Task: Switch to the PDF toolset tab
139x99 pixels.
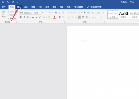Action: point(78,7)
